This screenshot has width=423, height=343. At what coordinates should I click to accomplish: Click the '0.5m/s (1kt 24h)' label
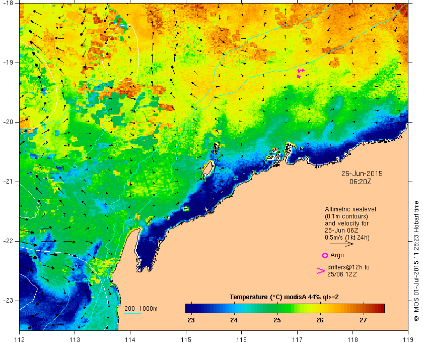coord(347,238)
